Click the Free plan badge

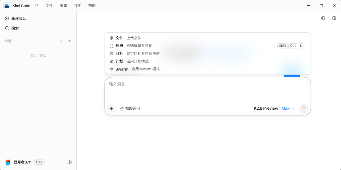39,162
